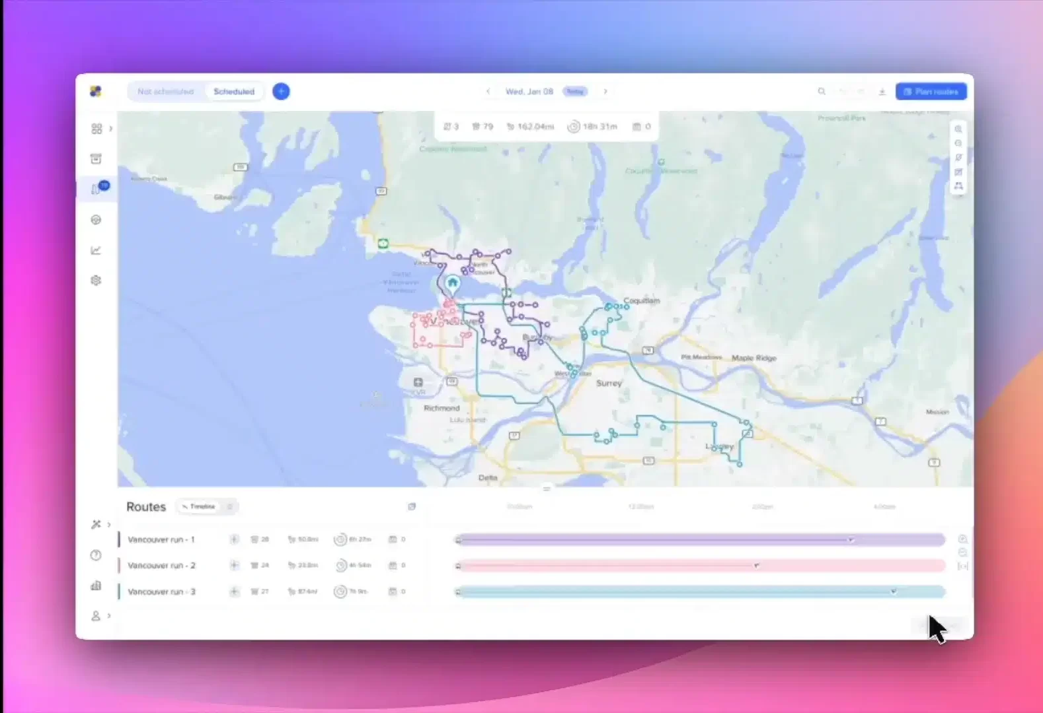The width and height of the screenshot is (1043, 713).
Task: Click the Today badge next to the date
Action: click(575, 91)
